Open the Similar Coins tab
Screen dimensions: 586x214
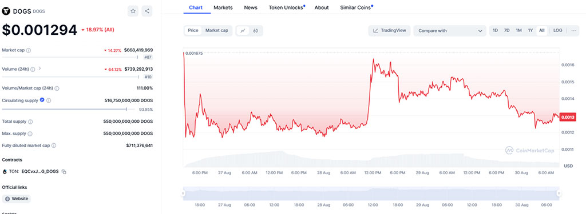click(356, 7)
